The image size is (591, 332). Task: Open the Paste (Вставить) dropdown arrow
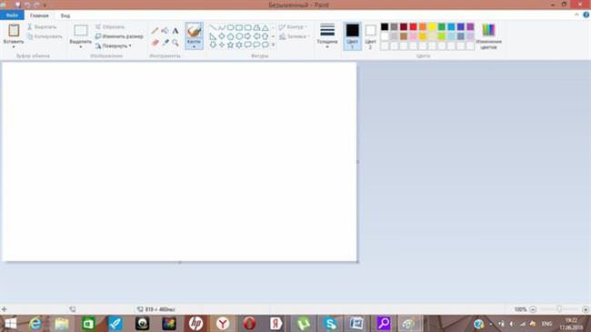(x=14, y=46)
